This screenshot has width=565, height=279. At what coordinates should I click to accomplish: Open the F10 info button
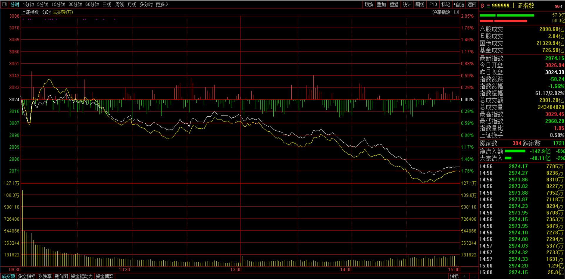(x=433, y=4)
